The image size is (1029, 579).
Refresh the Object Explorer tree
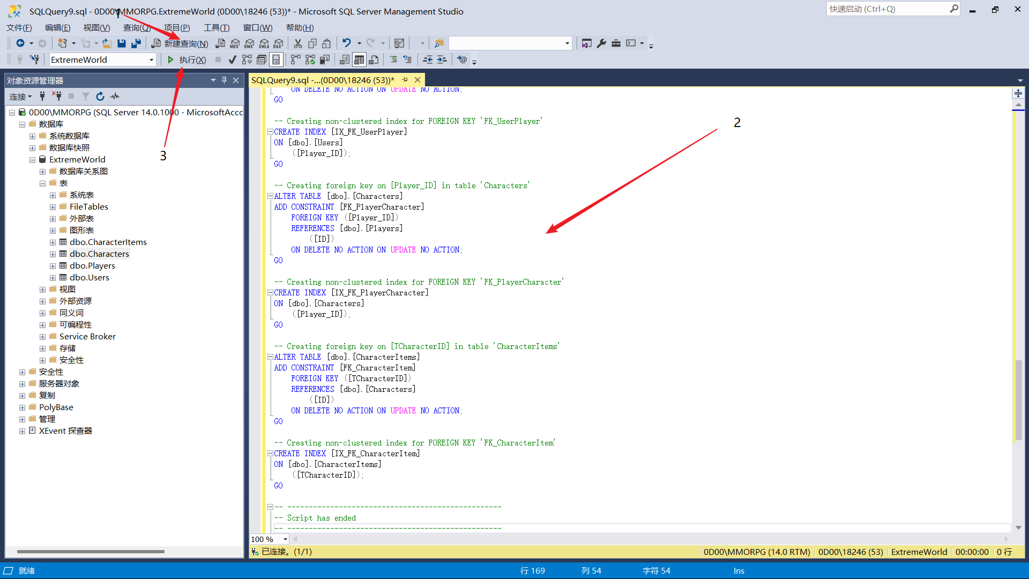100,96
